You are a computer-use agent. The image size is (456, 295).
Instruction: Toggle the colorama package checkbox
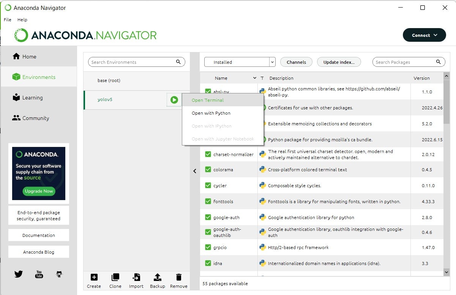tap(208, 170)
